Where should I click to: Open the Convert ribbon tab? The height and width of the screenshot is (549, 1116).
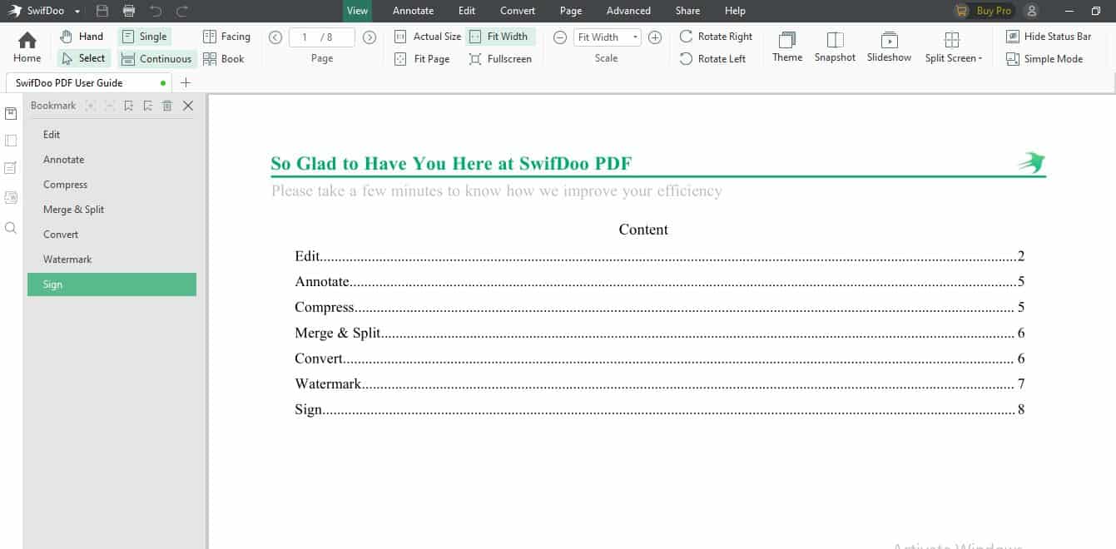(x=518, y=11)
